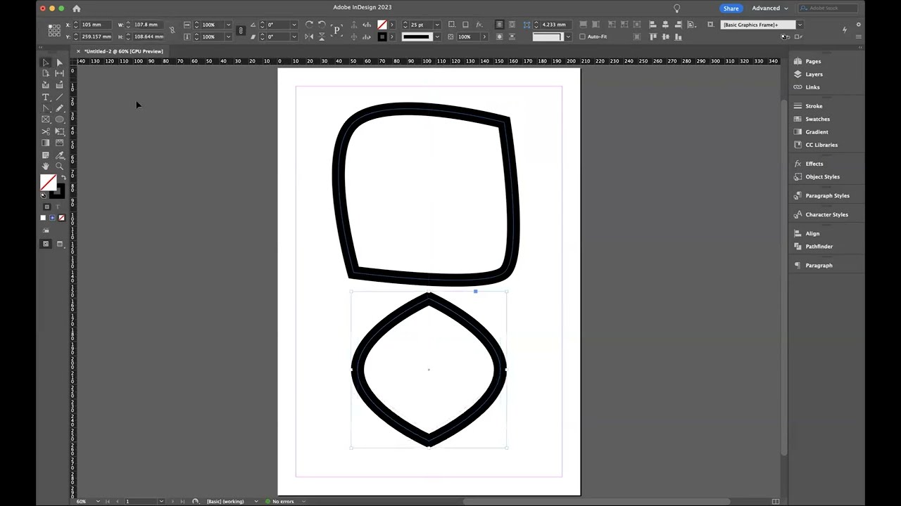Open the scale X percentage dropdown
Screen dimensions: 901x506
point(228,25)
